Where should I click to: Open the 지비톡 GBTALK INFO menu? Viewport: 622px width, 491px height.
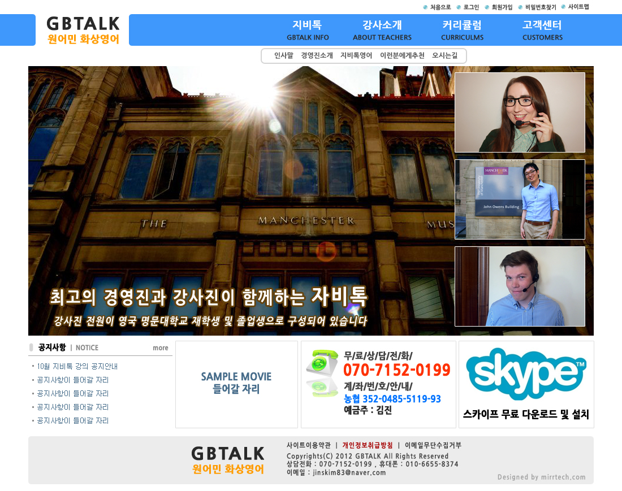click(x=308, y=31)
